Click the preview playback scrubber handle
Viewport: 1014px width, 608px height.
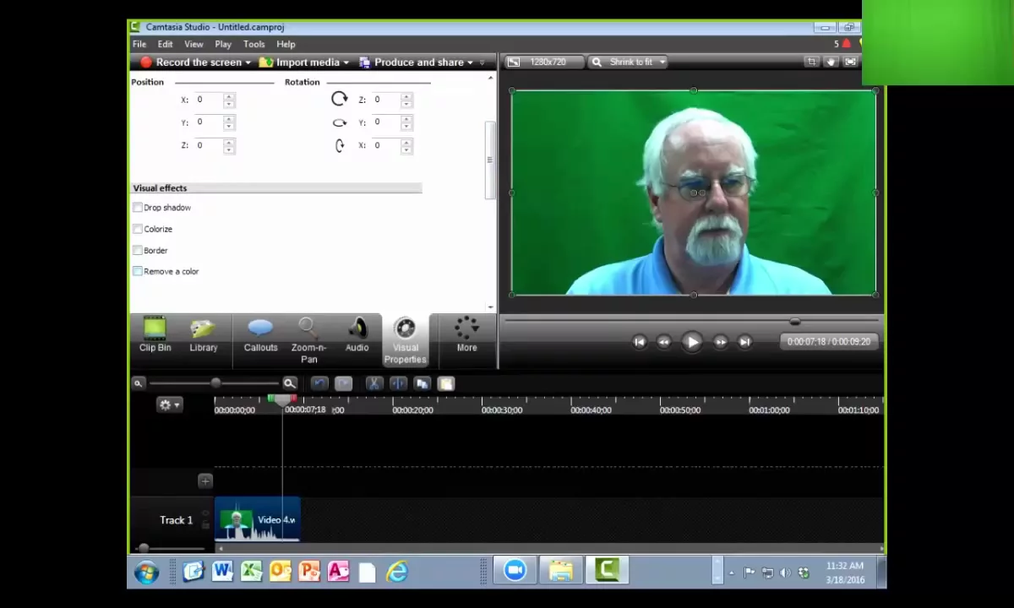pyautogui.click(x=794, y=322)
